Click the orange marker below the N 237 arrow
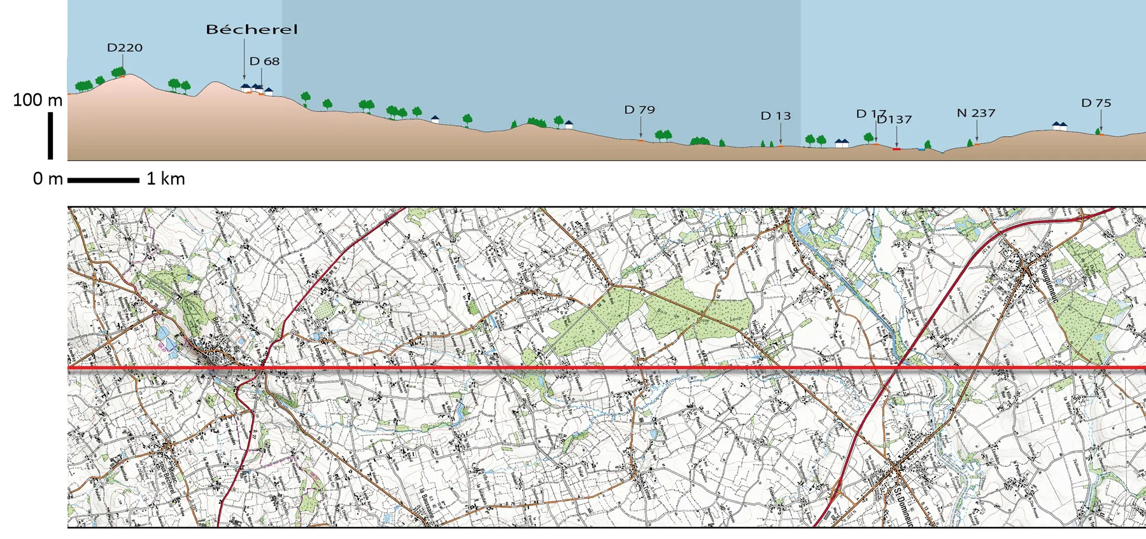Image resolution: width=1146 pixels, height=539 pixels. [x=977, y=144]
